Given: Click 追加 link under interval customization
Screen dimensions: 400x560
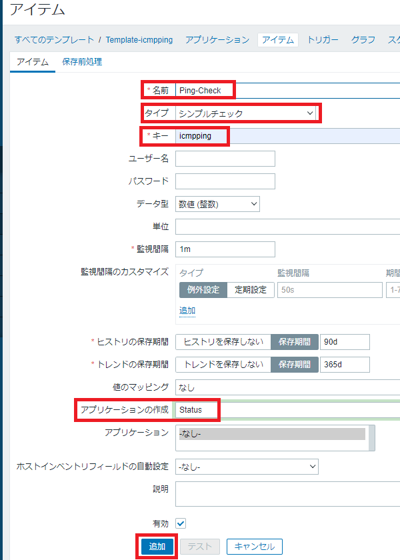Looking at the screenshot, I should pyautogui.click(x=187, y=311).
